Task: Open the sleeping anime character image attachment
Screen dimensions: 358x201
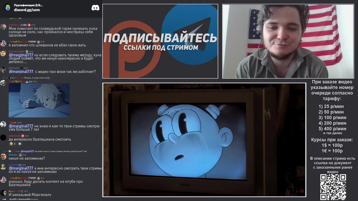Action: (39, 100)
